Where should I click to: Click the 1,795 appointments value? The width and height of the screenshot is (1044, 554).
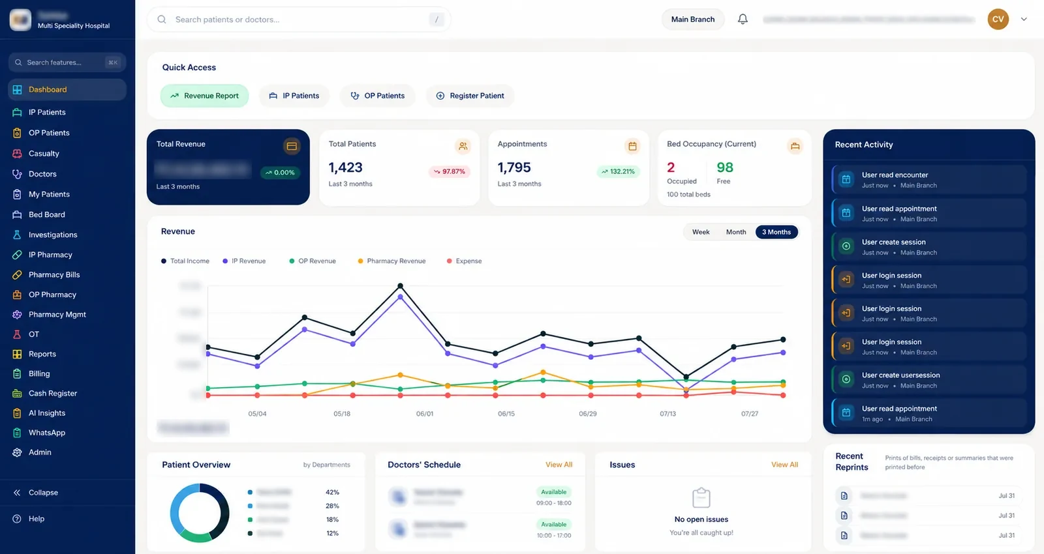click(514, 168)
